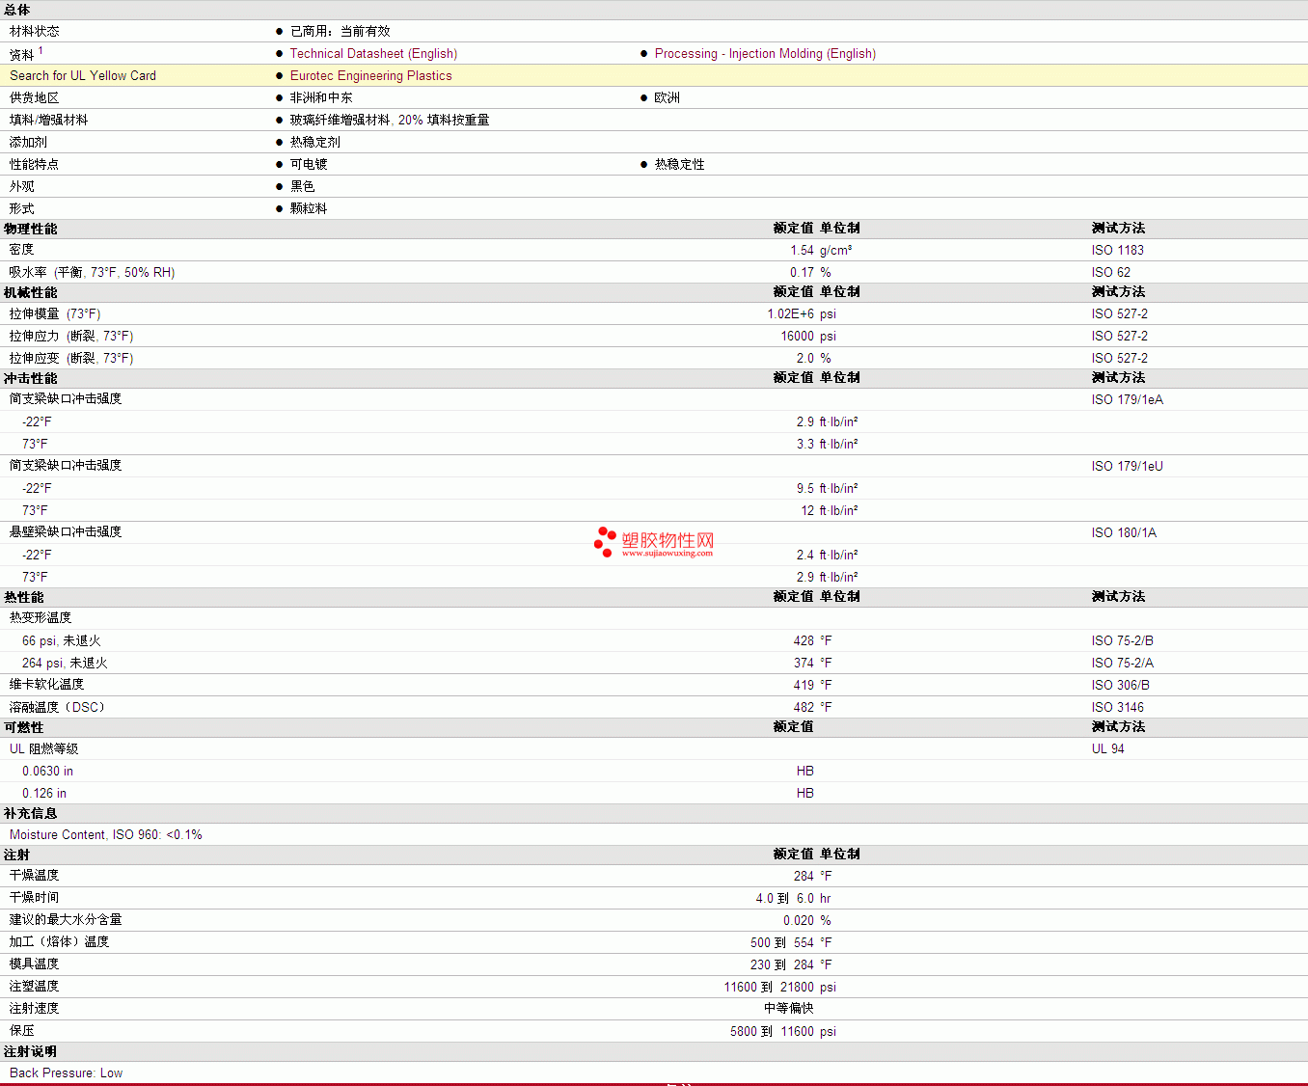Image resolution: width=1308 pixels, height=1086 pixels.
Task: Click the www.sujiaowuxing.com watermark URL
Action: (668, 554)
